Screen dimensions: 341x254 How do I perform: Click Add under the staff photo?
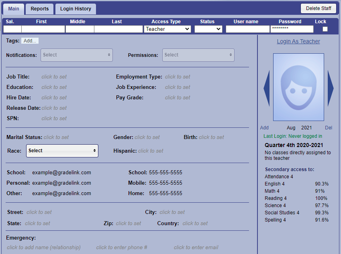pyautogui.click(x=264, y=128)
